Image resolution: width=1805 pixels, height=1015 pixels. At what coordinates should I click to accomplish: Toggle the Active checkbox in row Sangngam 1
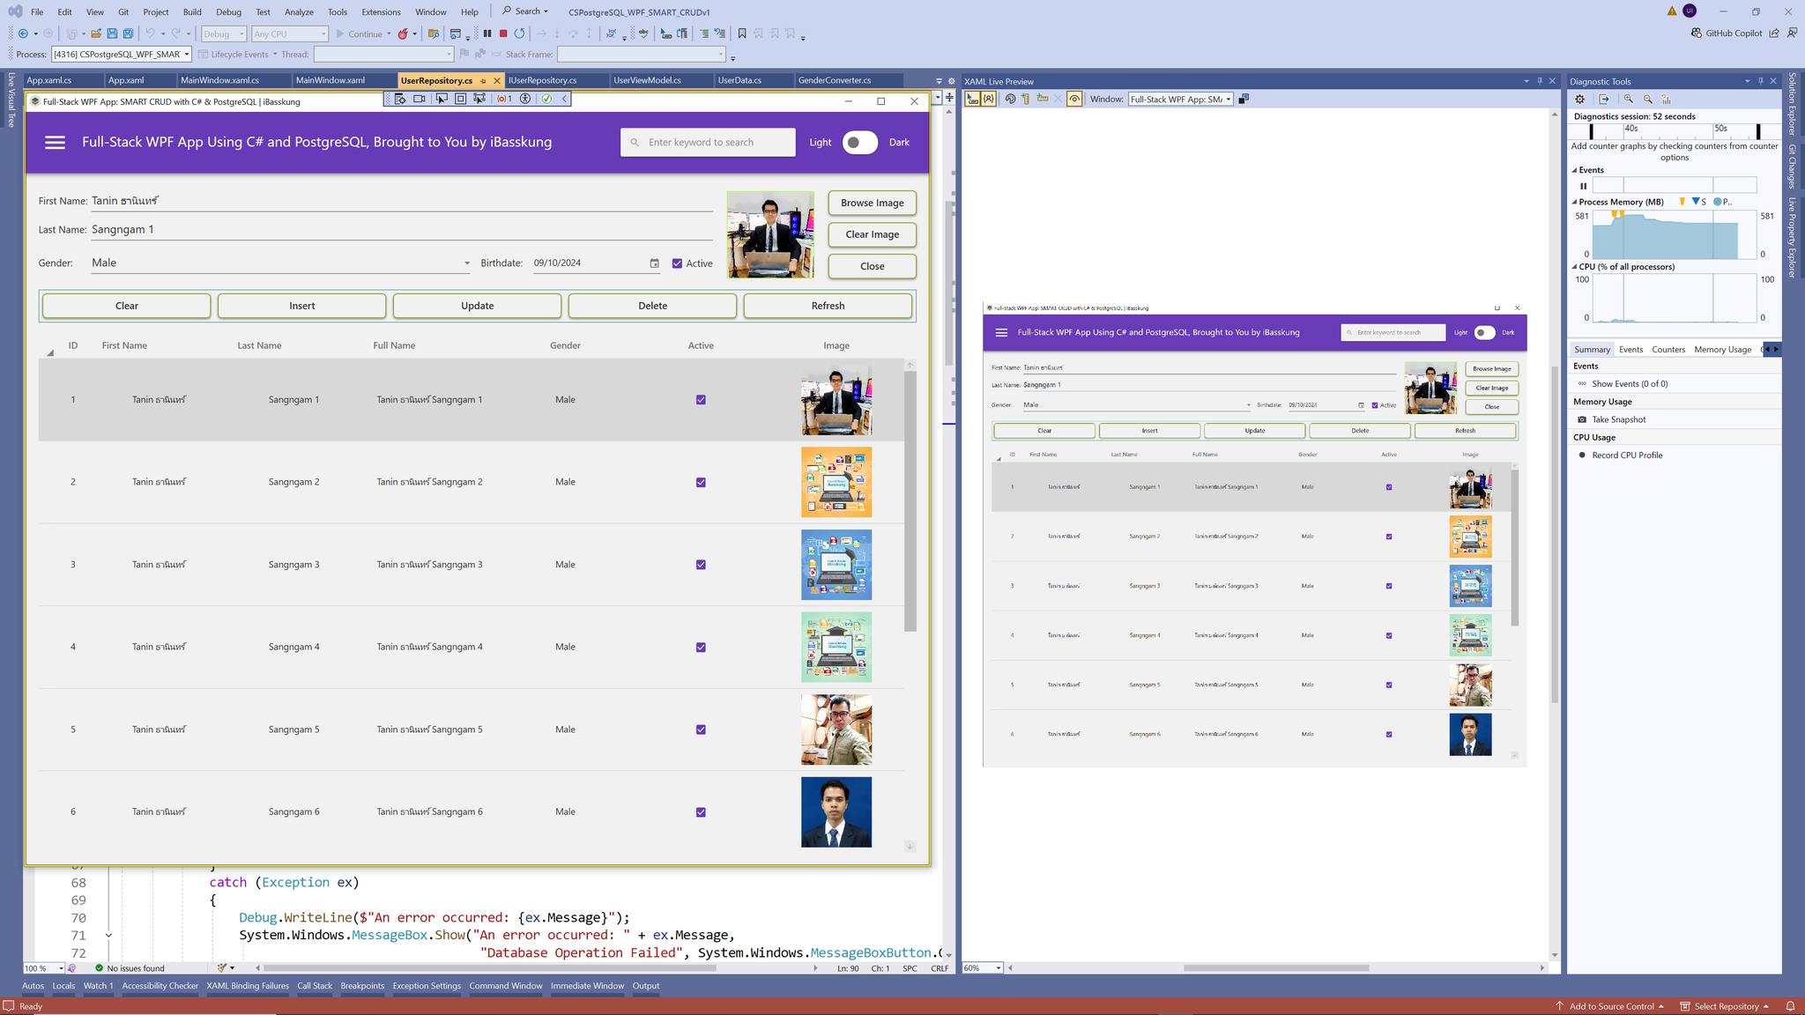pyautogui.click(x=701, y=400)
